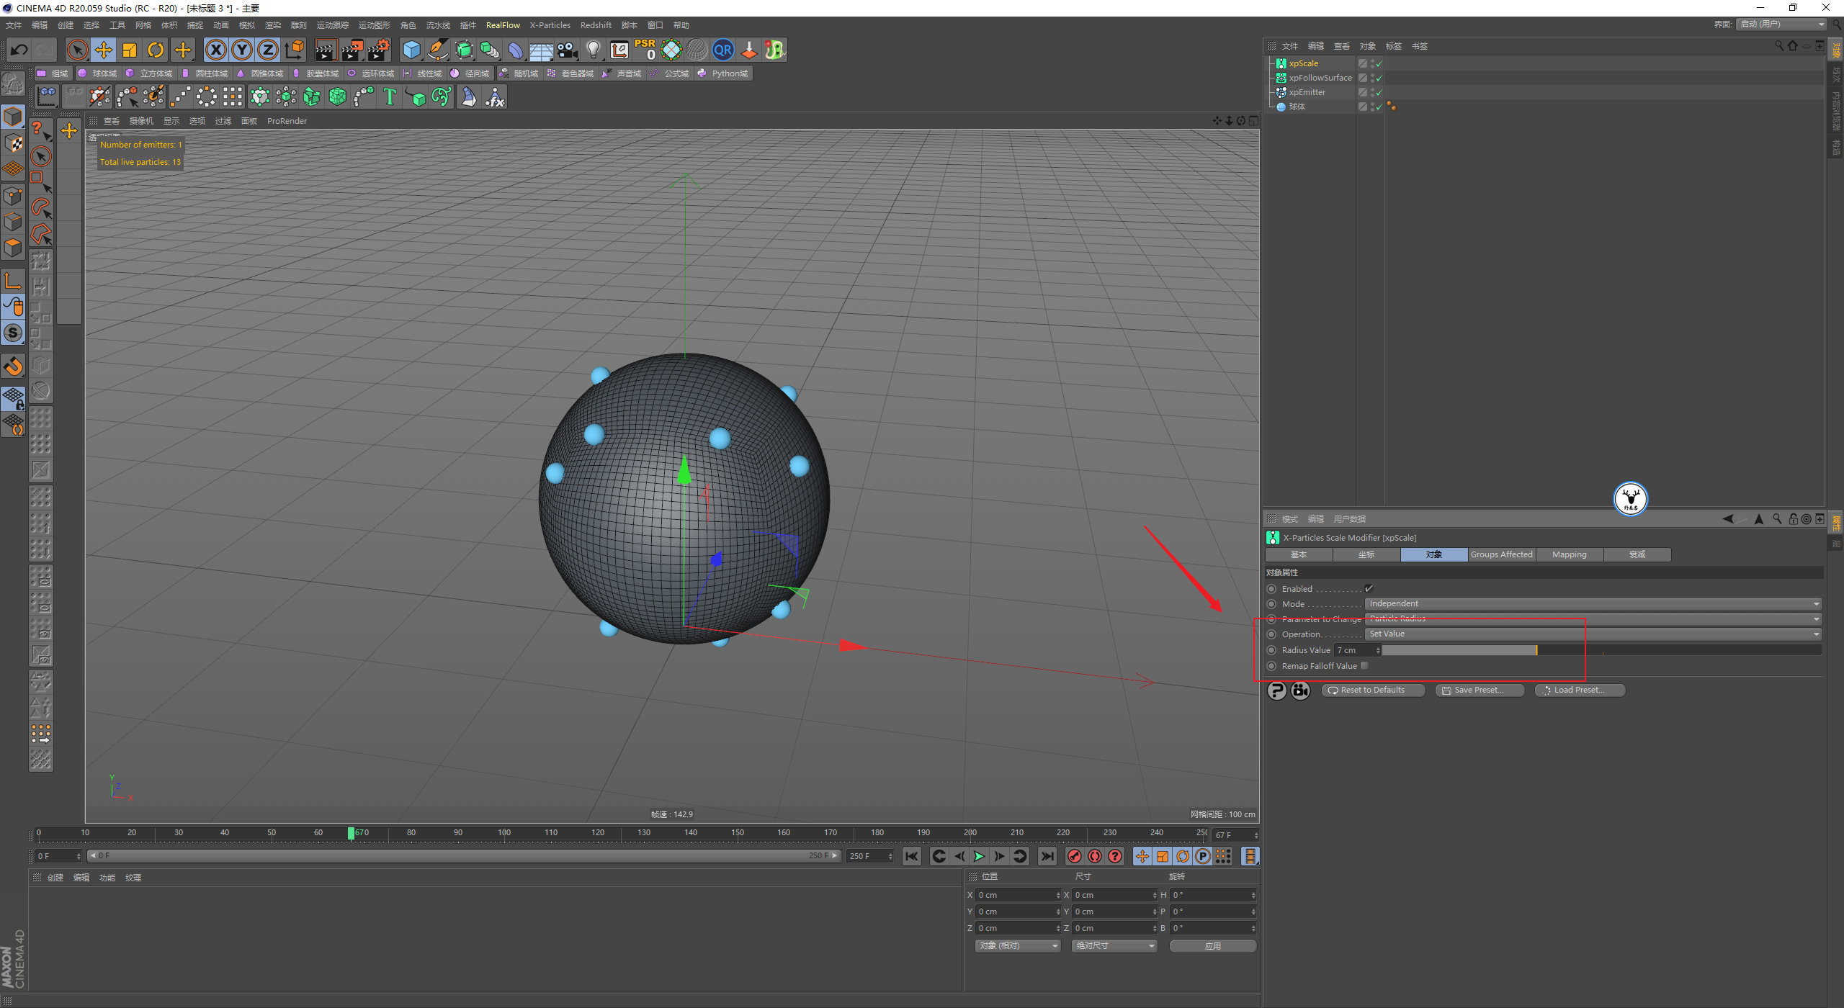Viewport: 1844px width, 1008px height.
Task: Expand the Groups Affected tab
Action: pos(1500,554)
